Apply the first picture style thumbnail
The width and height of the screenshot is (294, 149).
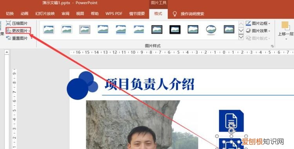coord(49,29)
